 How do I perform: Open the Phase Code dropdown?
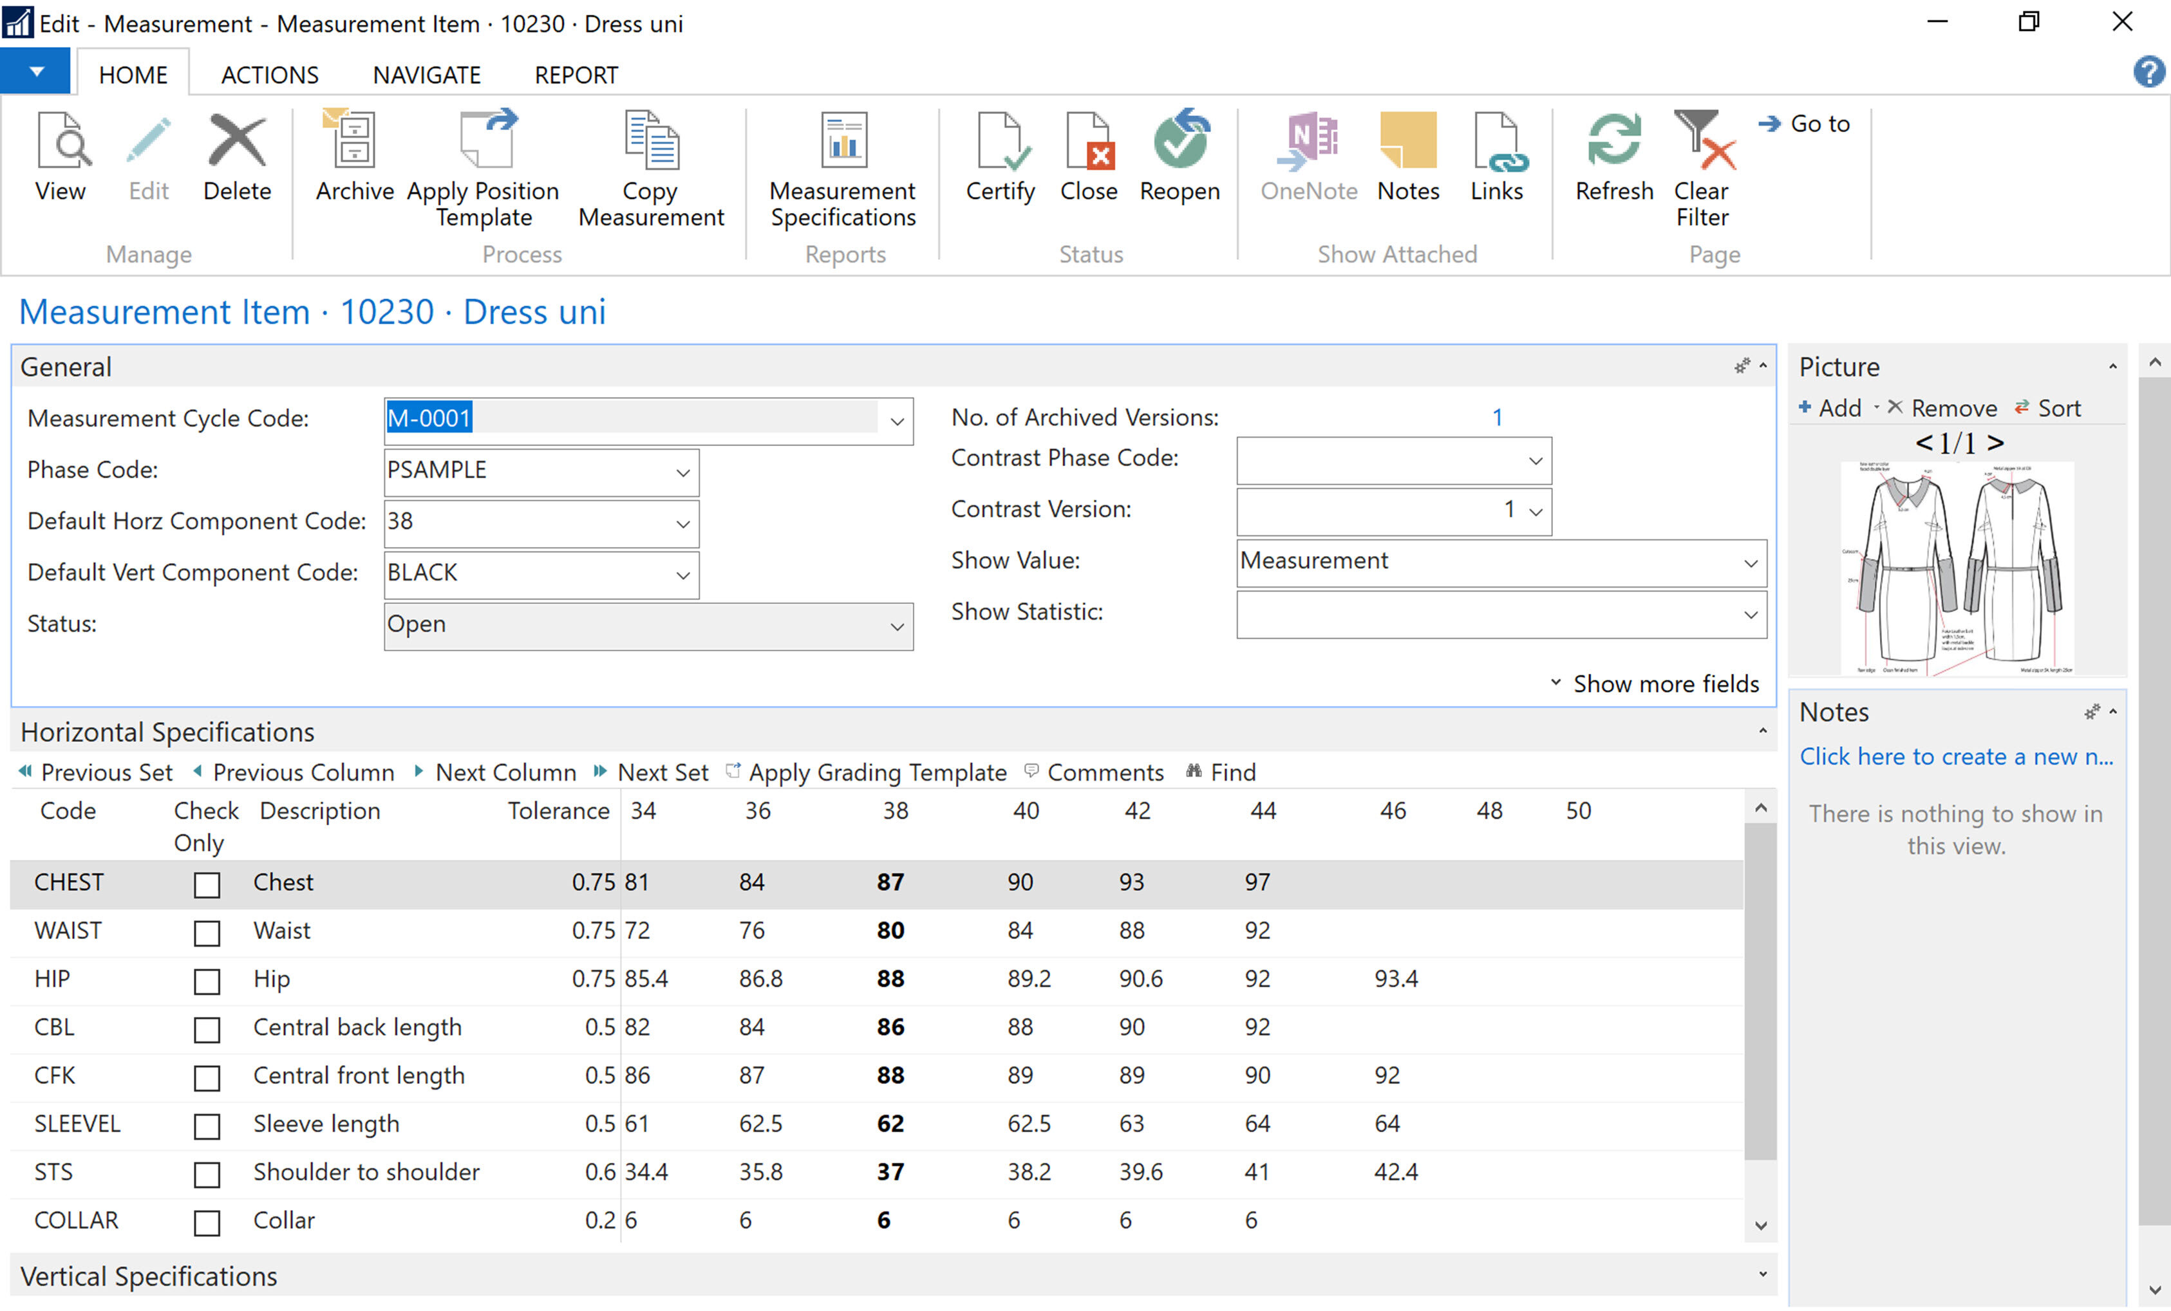point(683,472)
